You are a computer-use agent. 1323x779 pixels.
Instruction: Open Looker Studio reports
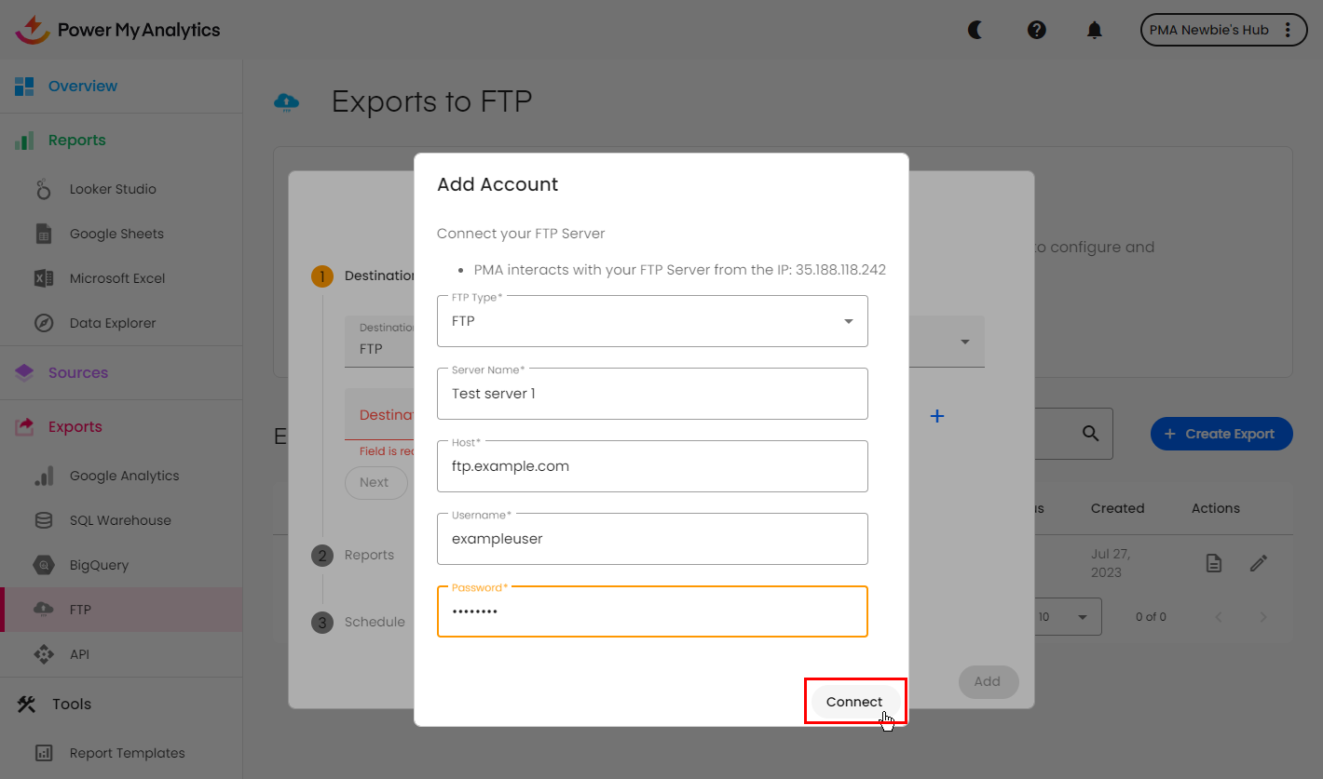(112, 189)
